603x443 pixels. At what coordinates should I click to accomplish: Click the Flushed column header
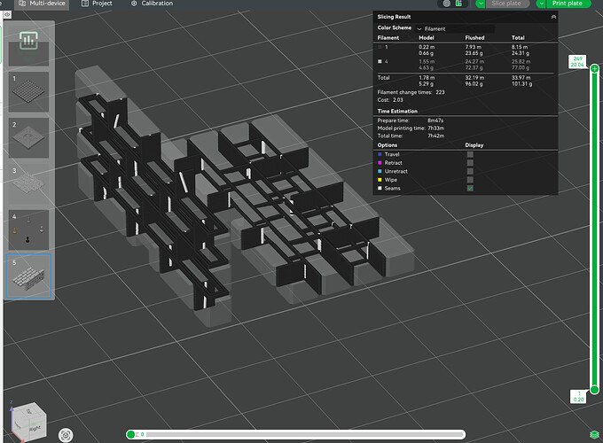pos(474,37)
